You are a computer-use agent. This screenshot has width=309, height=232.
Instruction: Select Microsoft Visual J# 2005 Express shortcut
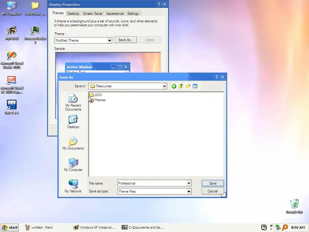(12, 85)
